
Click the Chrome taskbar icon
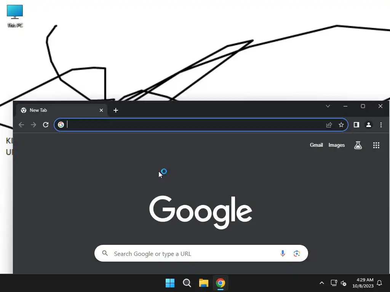coord(221,283)
